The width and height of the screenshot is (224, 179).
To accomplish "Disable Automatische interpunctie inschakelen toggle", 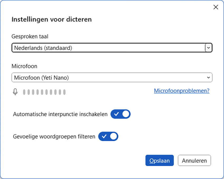I will (x=120, y=114).
